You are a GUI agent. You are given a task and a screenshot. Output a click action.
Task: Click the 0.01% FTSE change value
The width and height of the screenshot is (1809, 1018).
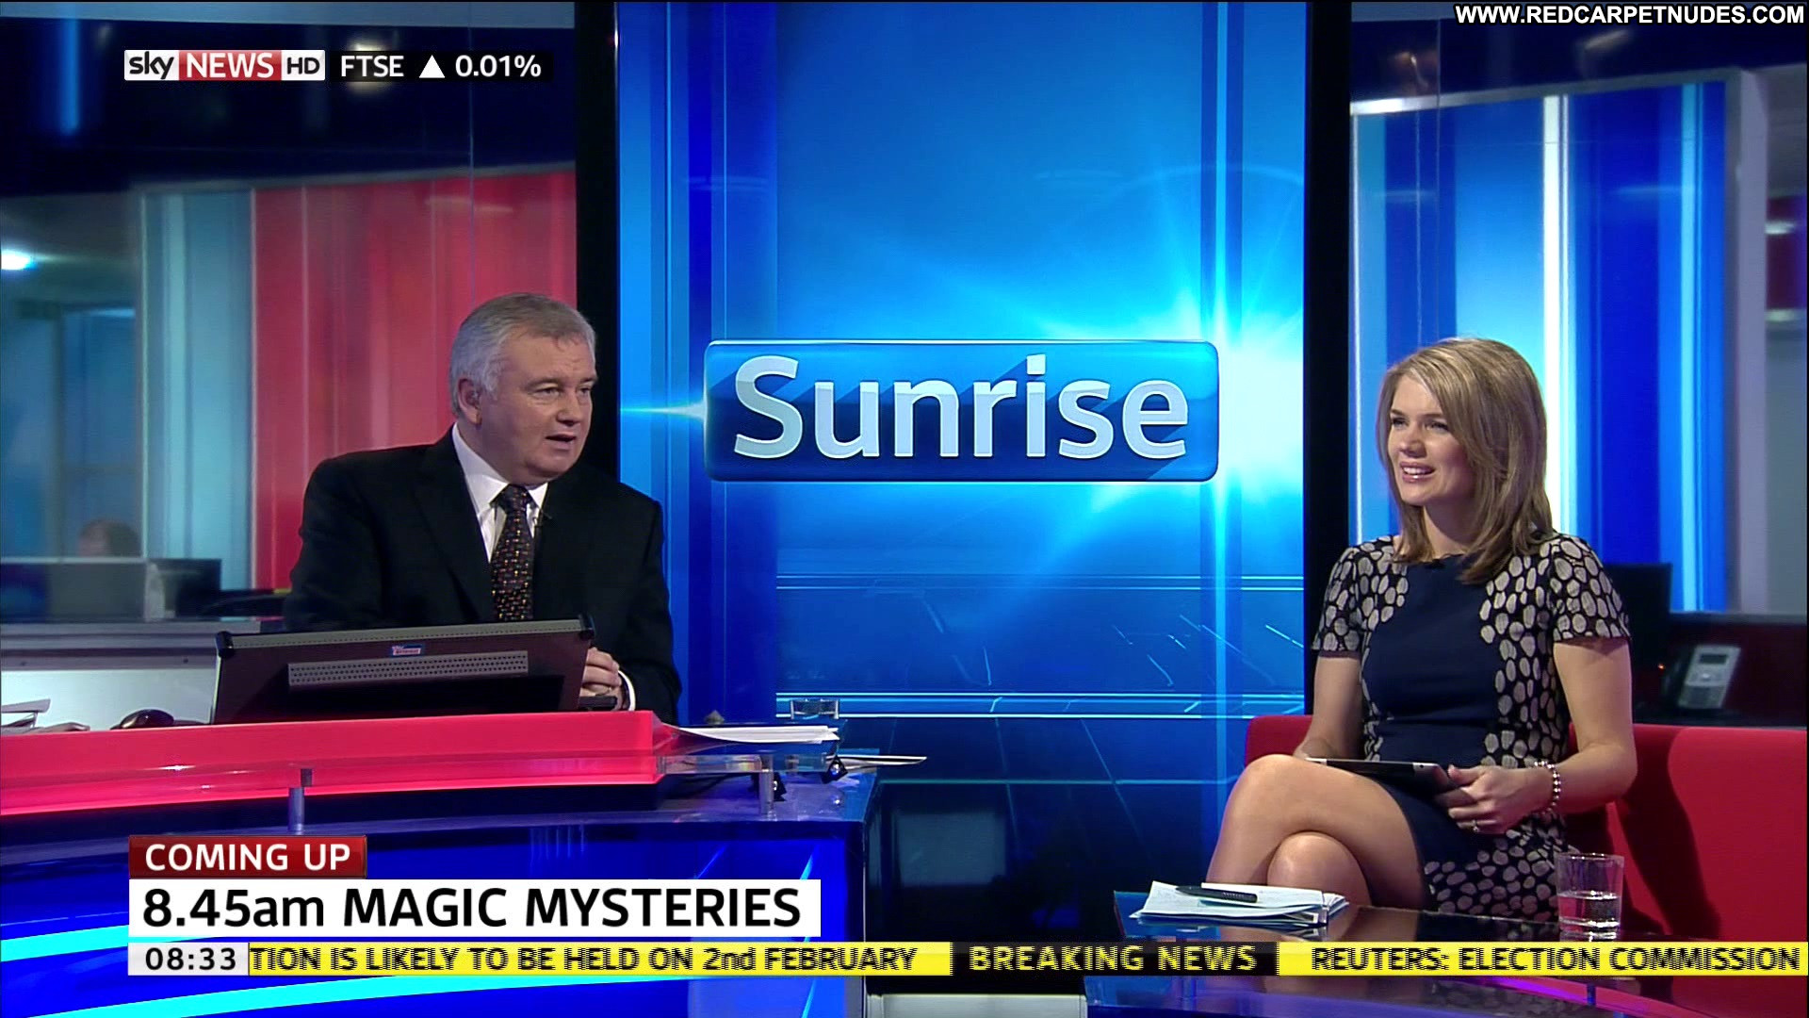(497, 66)
